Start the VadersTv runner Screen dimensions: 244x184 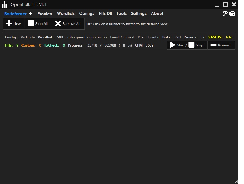tap(178, 45)
